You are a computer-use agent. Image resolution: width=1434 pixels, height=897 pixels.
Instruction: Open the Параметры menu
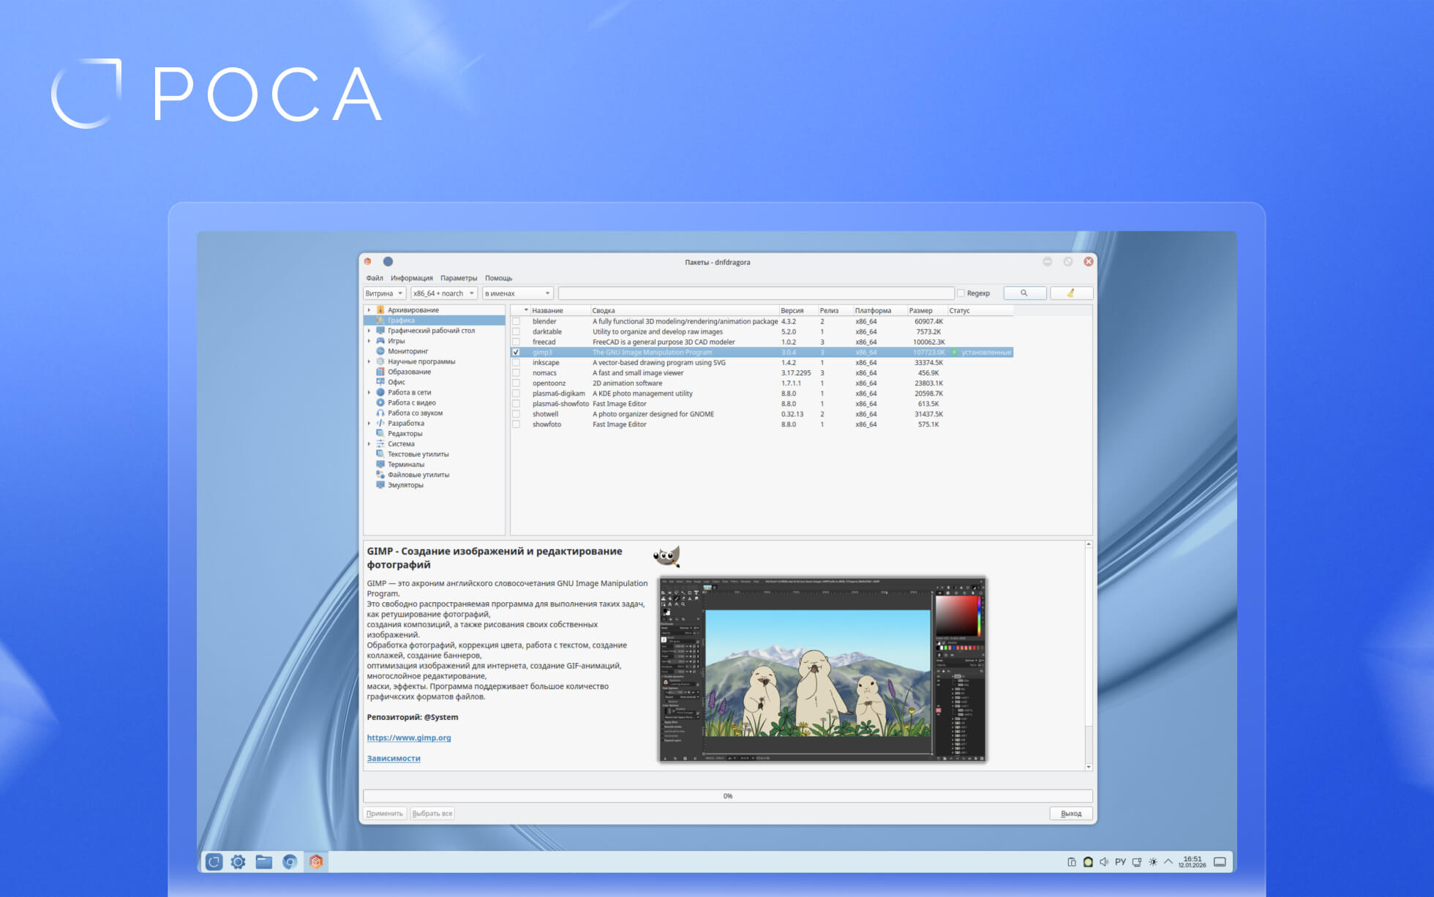[458, 278]
